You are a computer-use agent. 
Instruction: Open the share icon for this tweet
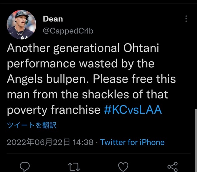tap(173, 167)
